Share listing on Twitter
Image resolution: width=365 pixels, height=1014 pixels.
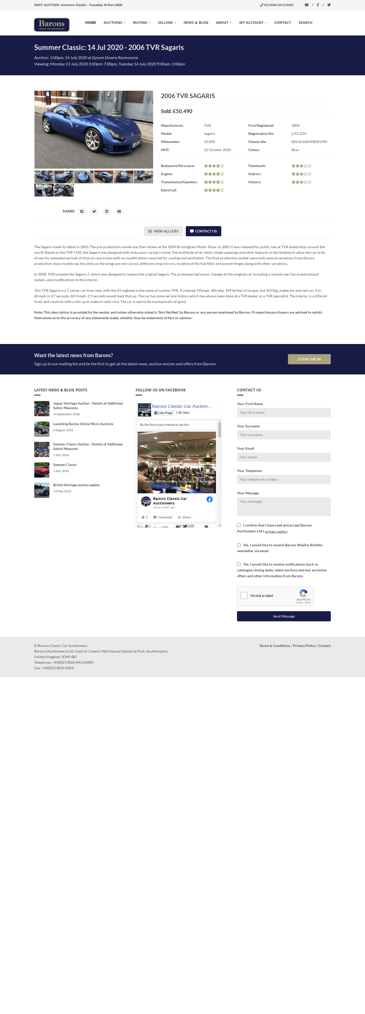point(94,211)
